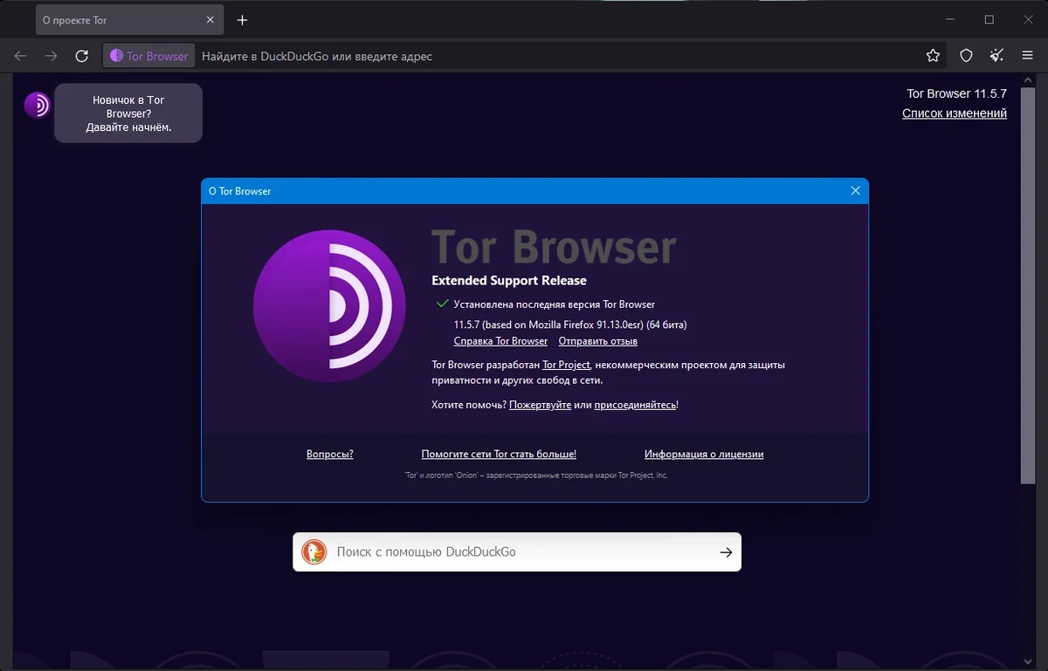Click the version line "11.5.7 (based on Mozilla Firefox 91.13.0esr)"
1048x671 pixels.
coord(570,325)
